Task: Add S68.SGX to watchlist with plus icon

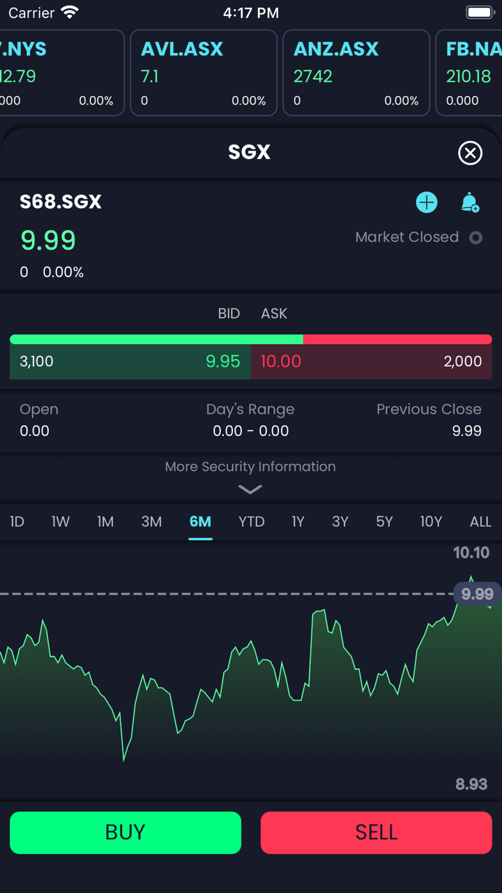Action: [427, 202]
